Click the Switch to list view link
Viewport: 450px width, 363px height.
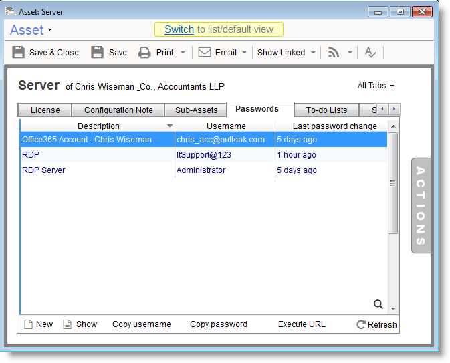[x=179, y=29]
